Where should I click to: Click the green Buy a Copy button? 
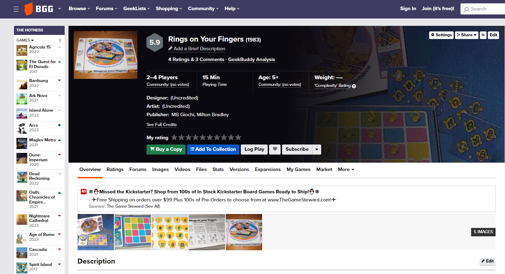click(x=166, y=149)
